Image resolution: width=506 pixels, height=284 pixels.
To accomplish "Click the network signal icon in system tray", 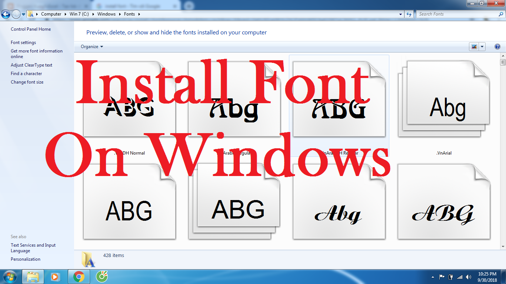I will point(460,277).
